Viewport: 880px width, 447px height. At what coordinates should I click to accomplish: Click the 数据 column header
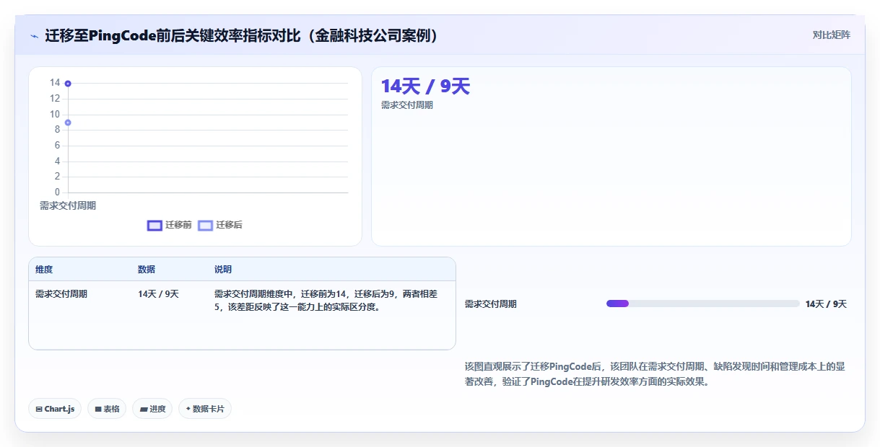pyautogui.click(x=147, y=270)
